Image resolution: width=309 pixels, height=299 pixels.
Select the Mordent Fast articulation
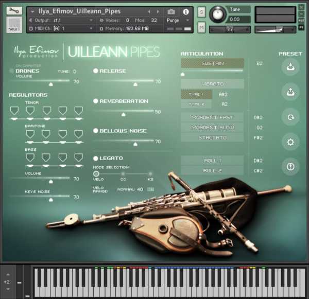click(212, 117)
